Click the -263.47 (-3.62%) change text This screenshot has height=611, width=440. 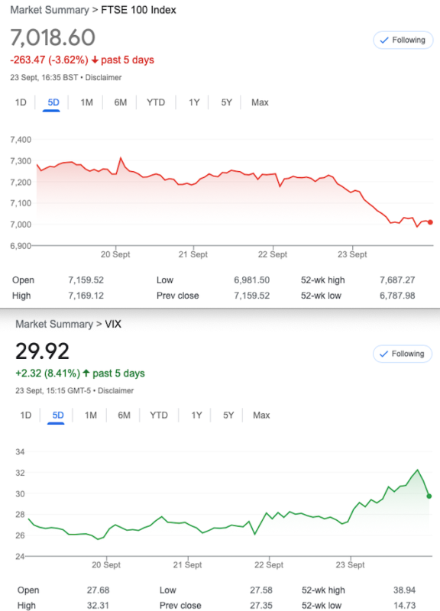point(49,60)
